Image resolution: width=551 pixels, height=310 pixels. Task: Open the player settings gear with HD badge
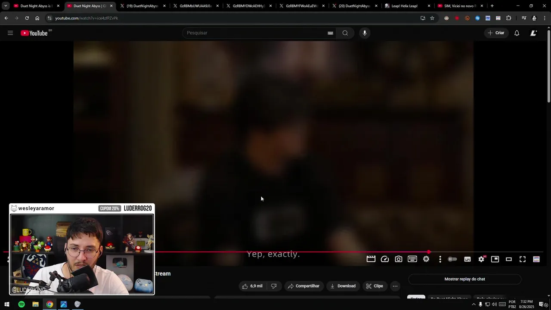click(x=481, y=259)
